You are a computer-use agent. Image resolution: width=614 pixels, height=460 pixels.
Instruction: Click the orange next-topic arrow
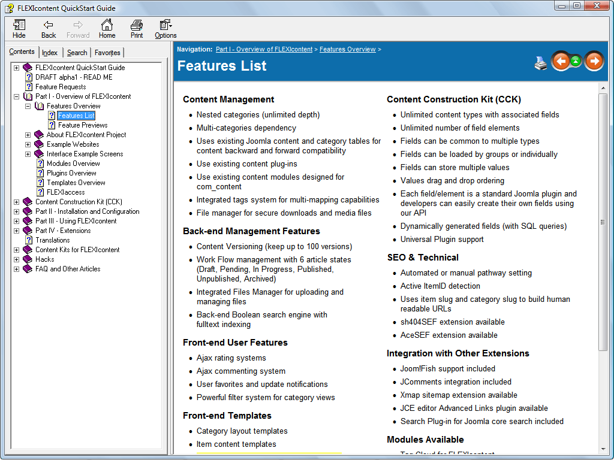click(594, 61)
